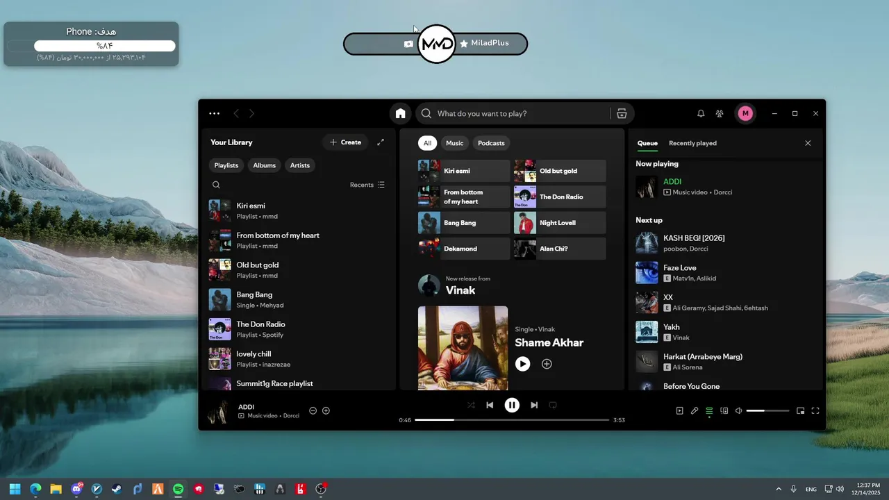
Task: Open Now Playing view icon
Action: (679, 410)
